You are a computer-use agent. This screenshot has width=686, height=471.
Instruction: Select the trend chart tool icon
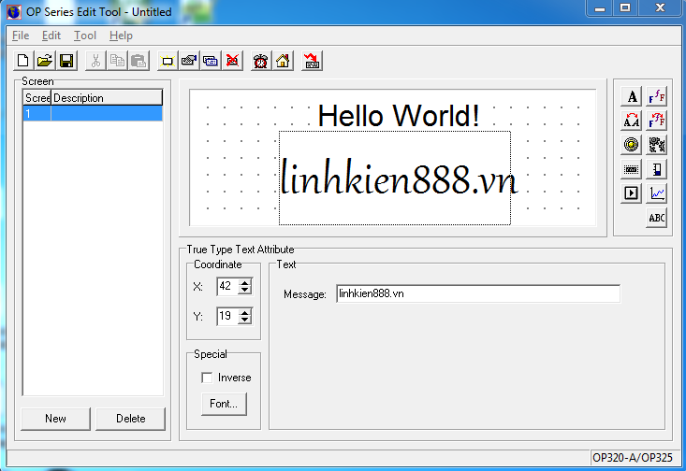point(657,193)
